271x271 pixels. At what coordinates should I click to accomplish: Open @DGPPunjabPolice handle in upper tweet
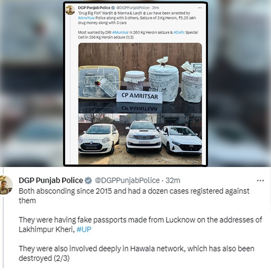(x=132, y=8)
